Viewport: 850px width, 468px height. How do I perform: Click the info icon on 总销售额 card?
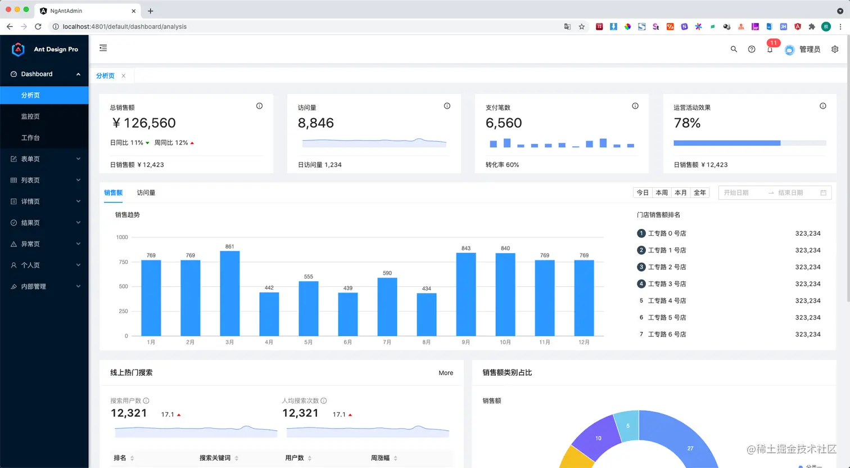(x=259, y=106)
